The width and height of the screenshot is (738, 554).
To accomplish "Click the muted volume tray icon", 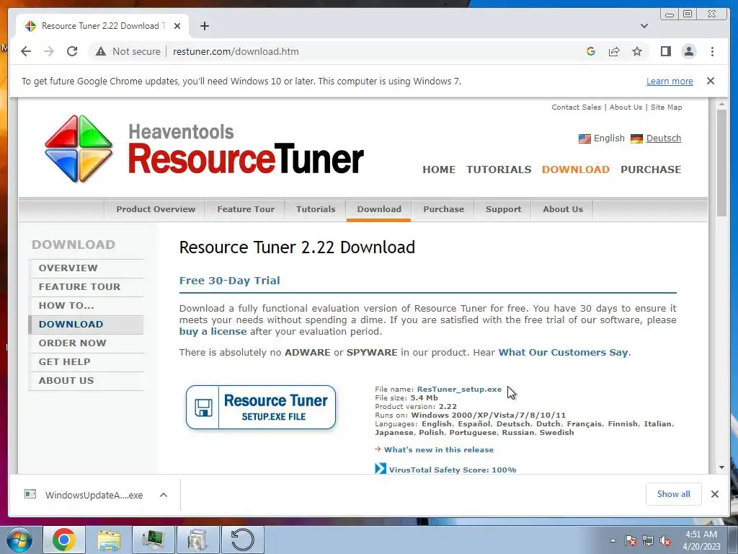I will (x=665, y=540).
